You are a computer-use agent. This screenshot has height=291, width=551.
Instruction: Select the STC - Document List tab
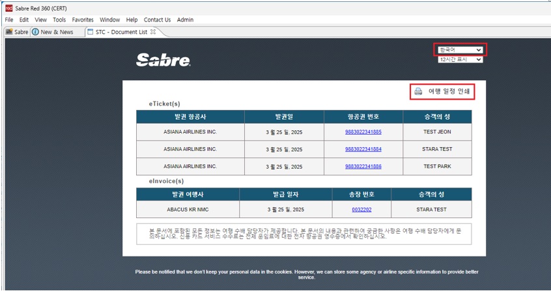[x=121, y=32]
